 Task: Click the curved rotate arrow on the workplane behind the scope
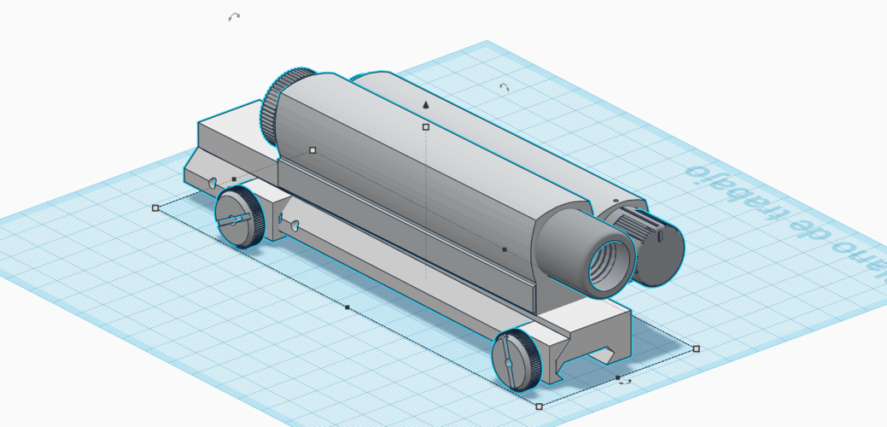(x=504, y=87)
